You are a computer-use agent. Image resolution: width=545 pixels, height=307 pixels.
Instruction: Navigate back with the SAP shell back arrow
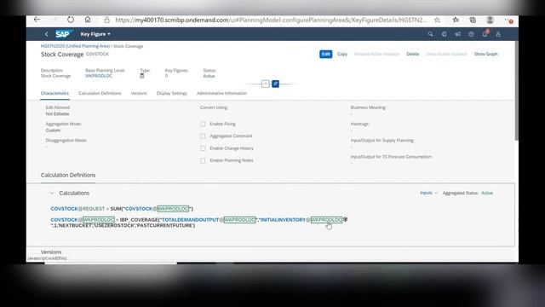tap(47, 34)
